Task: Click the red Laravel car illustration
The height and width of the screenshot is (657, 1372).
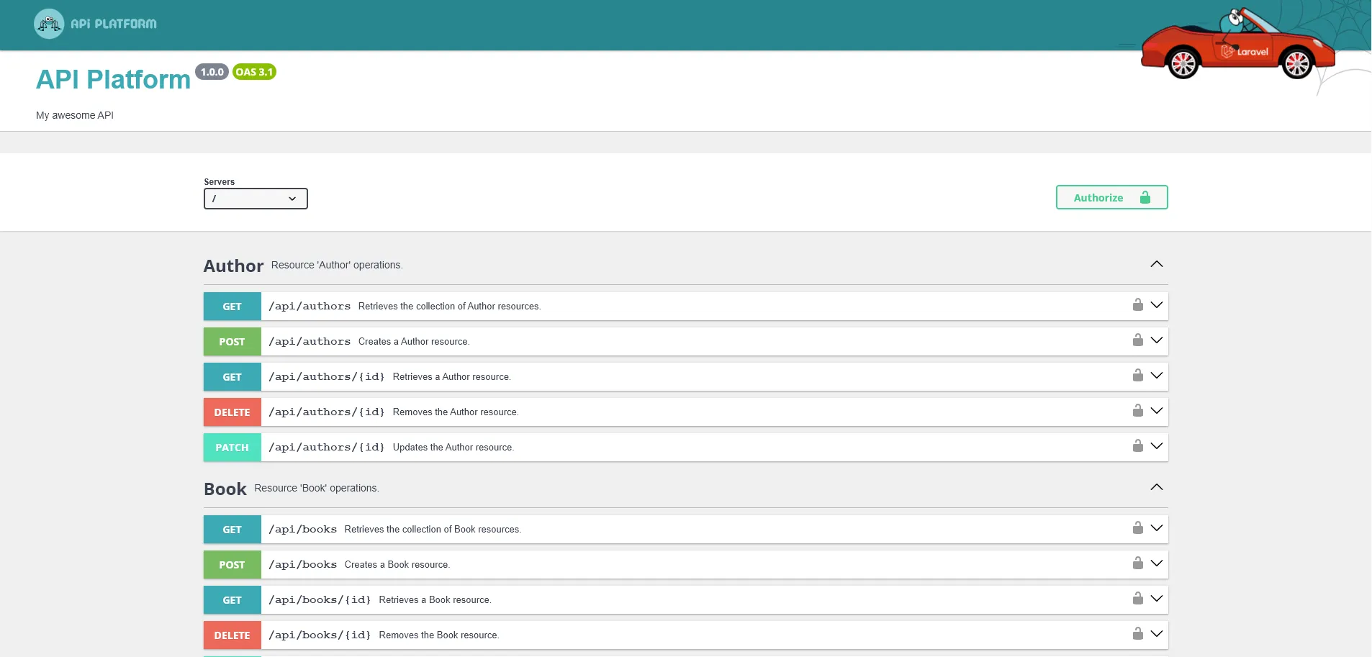Action: 1238,47
